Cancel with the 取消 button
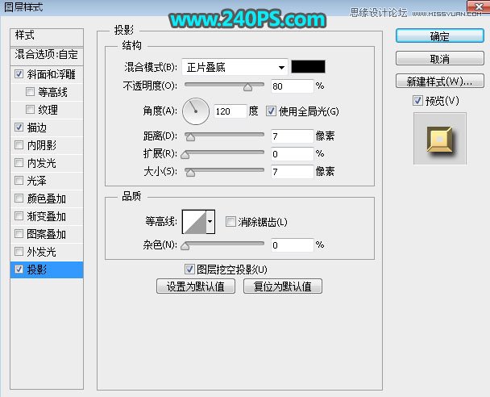This screenshot has width=490, height=397. point(440,59)
